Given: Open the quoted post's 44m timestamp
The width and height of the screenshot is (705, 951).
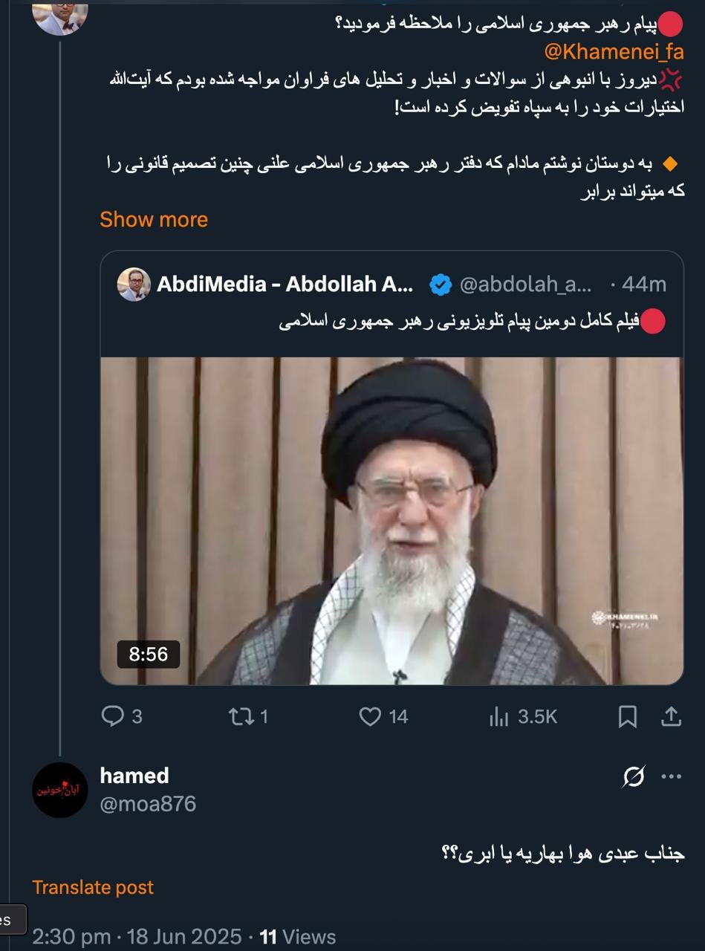Looking at the screenshot, I should click(x=644, y=285).
